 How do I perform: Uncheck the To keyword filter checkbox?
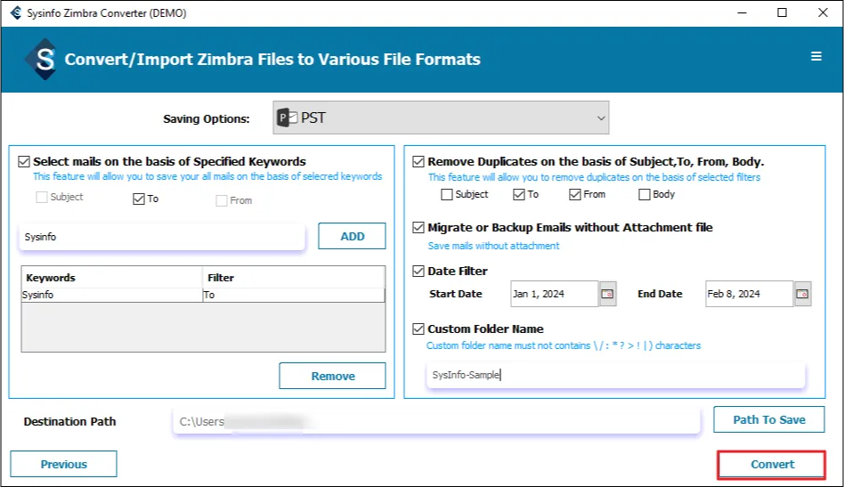point(138,199)
